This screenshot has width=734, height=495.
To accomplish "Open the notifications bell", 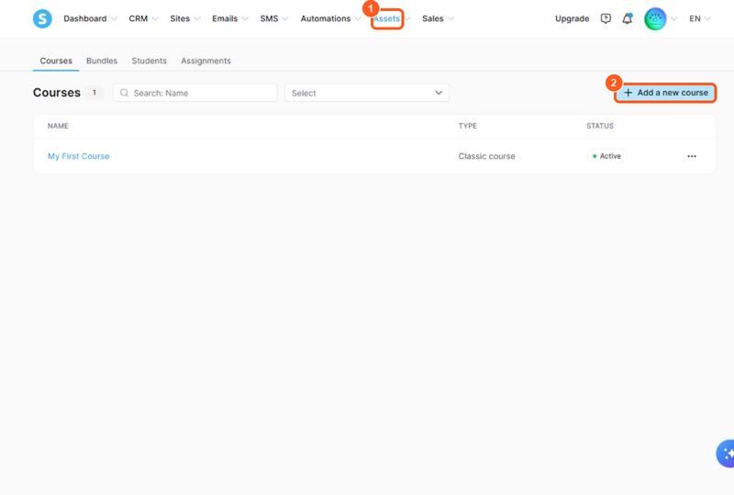I will [x=627, y=18].
